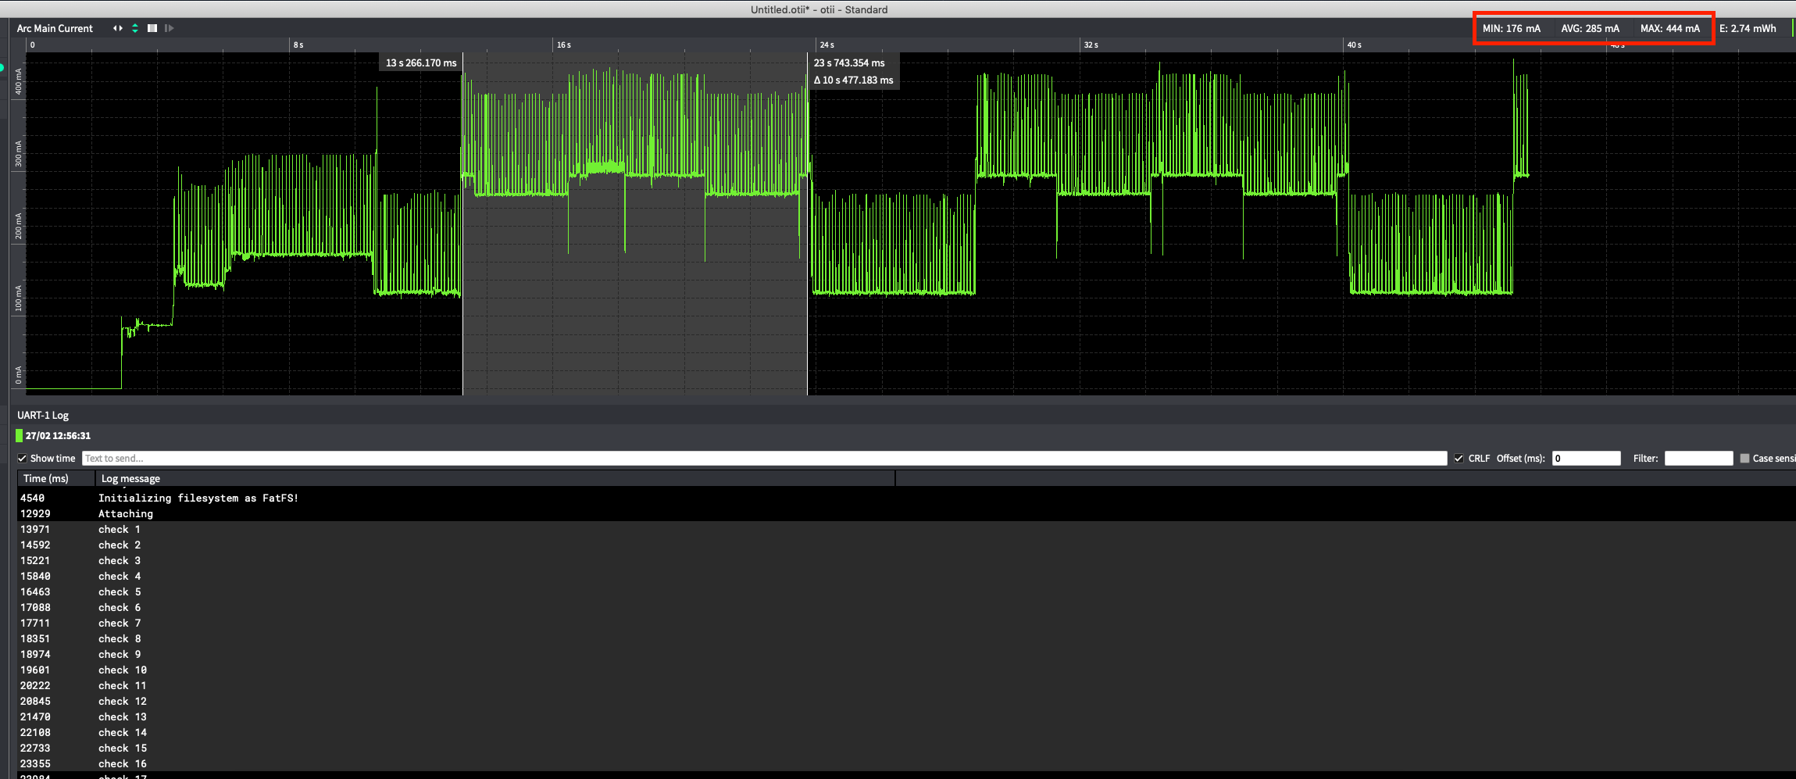Viewport: 1796px width, 779px height.
Task: Click the selection area icon beside Arc Main Current
Action: 152,28
